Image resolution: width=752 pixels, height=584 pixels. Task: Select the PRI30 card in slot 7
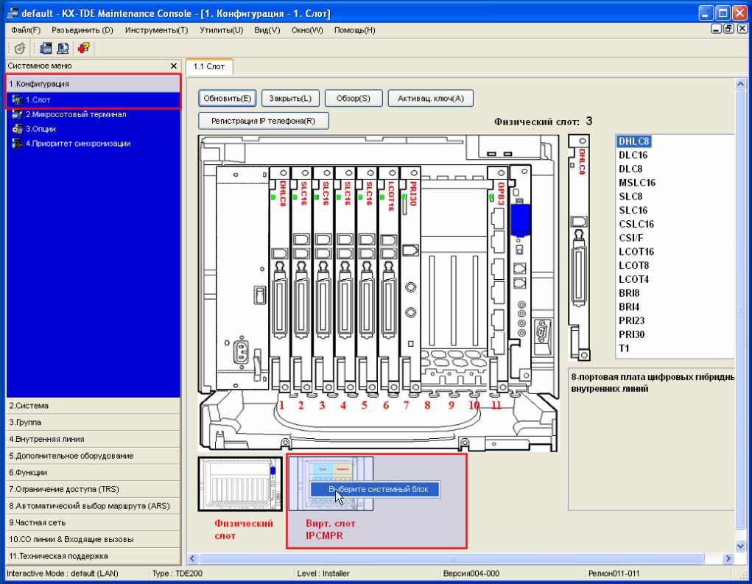[x=410, y=281]
